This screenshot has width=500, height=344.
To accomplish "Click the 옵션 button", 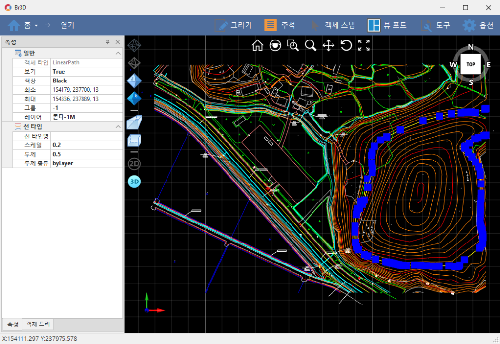I will [478, 25].
